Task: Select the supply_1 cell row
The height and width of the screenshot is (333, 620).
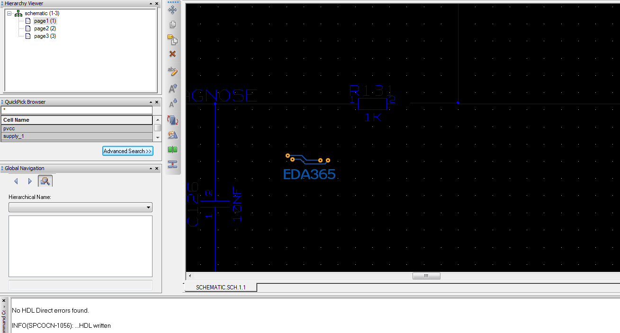Action: tap(77, 136)
